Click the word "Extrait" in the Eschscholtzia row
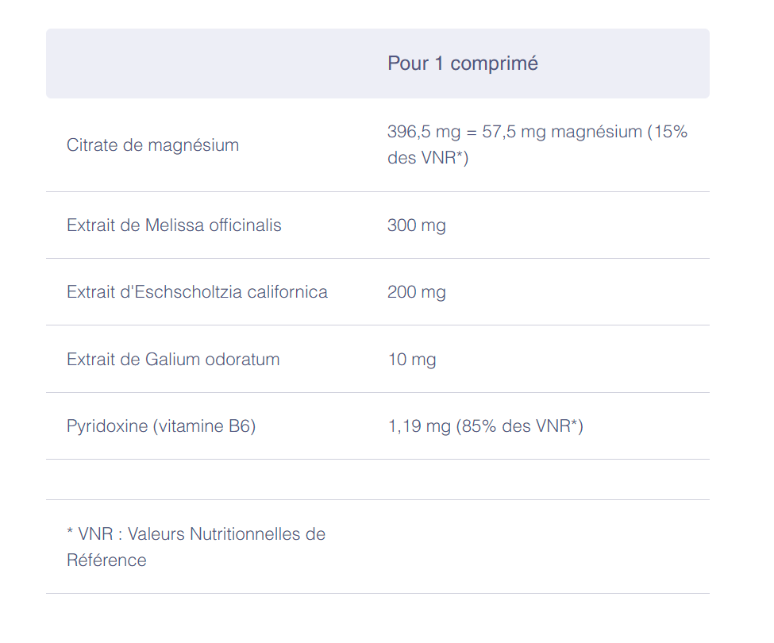The height and width of the screenshot is (643, 774). (91, 292)
